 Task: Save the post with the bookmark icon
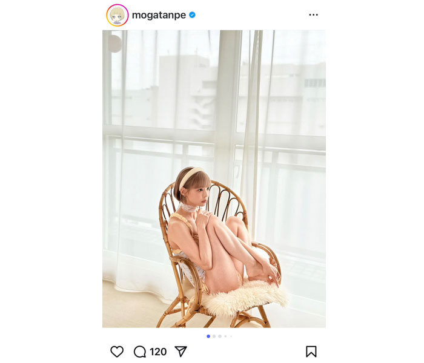point(311,352)
